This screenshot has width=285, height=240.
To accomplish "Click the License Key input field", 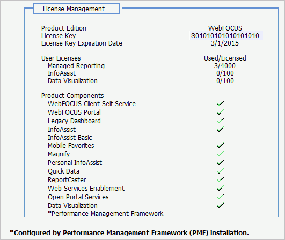I will [226, 35].
